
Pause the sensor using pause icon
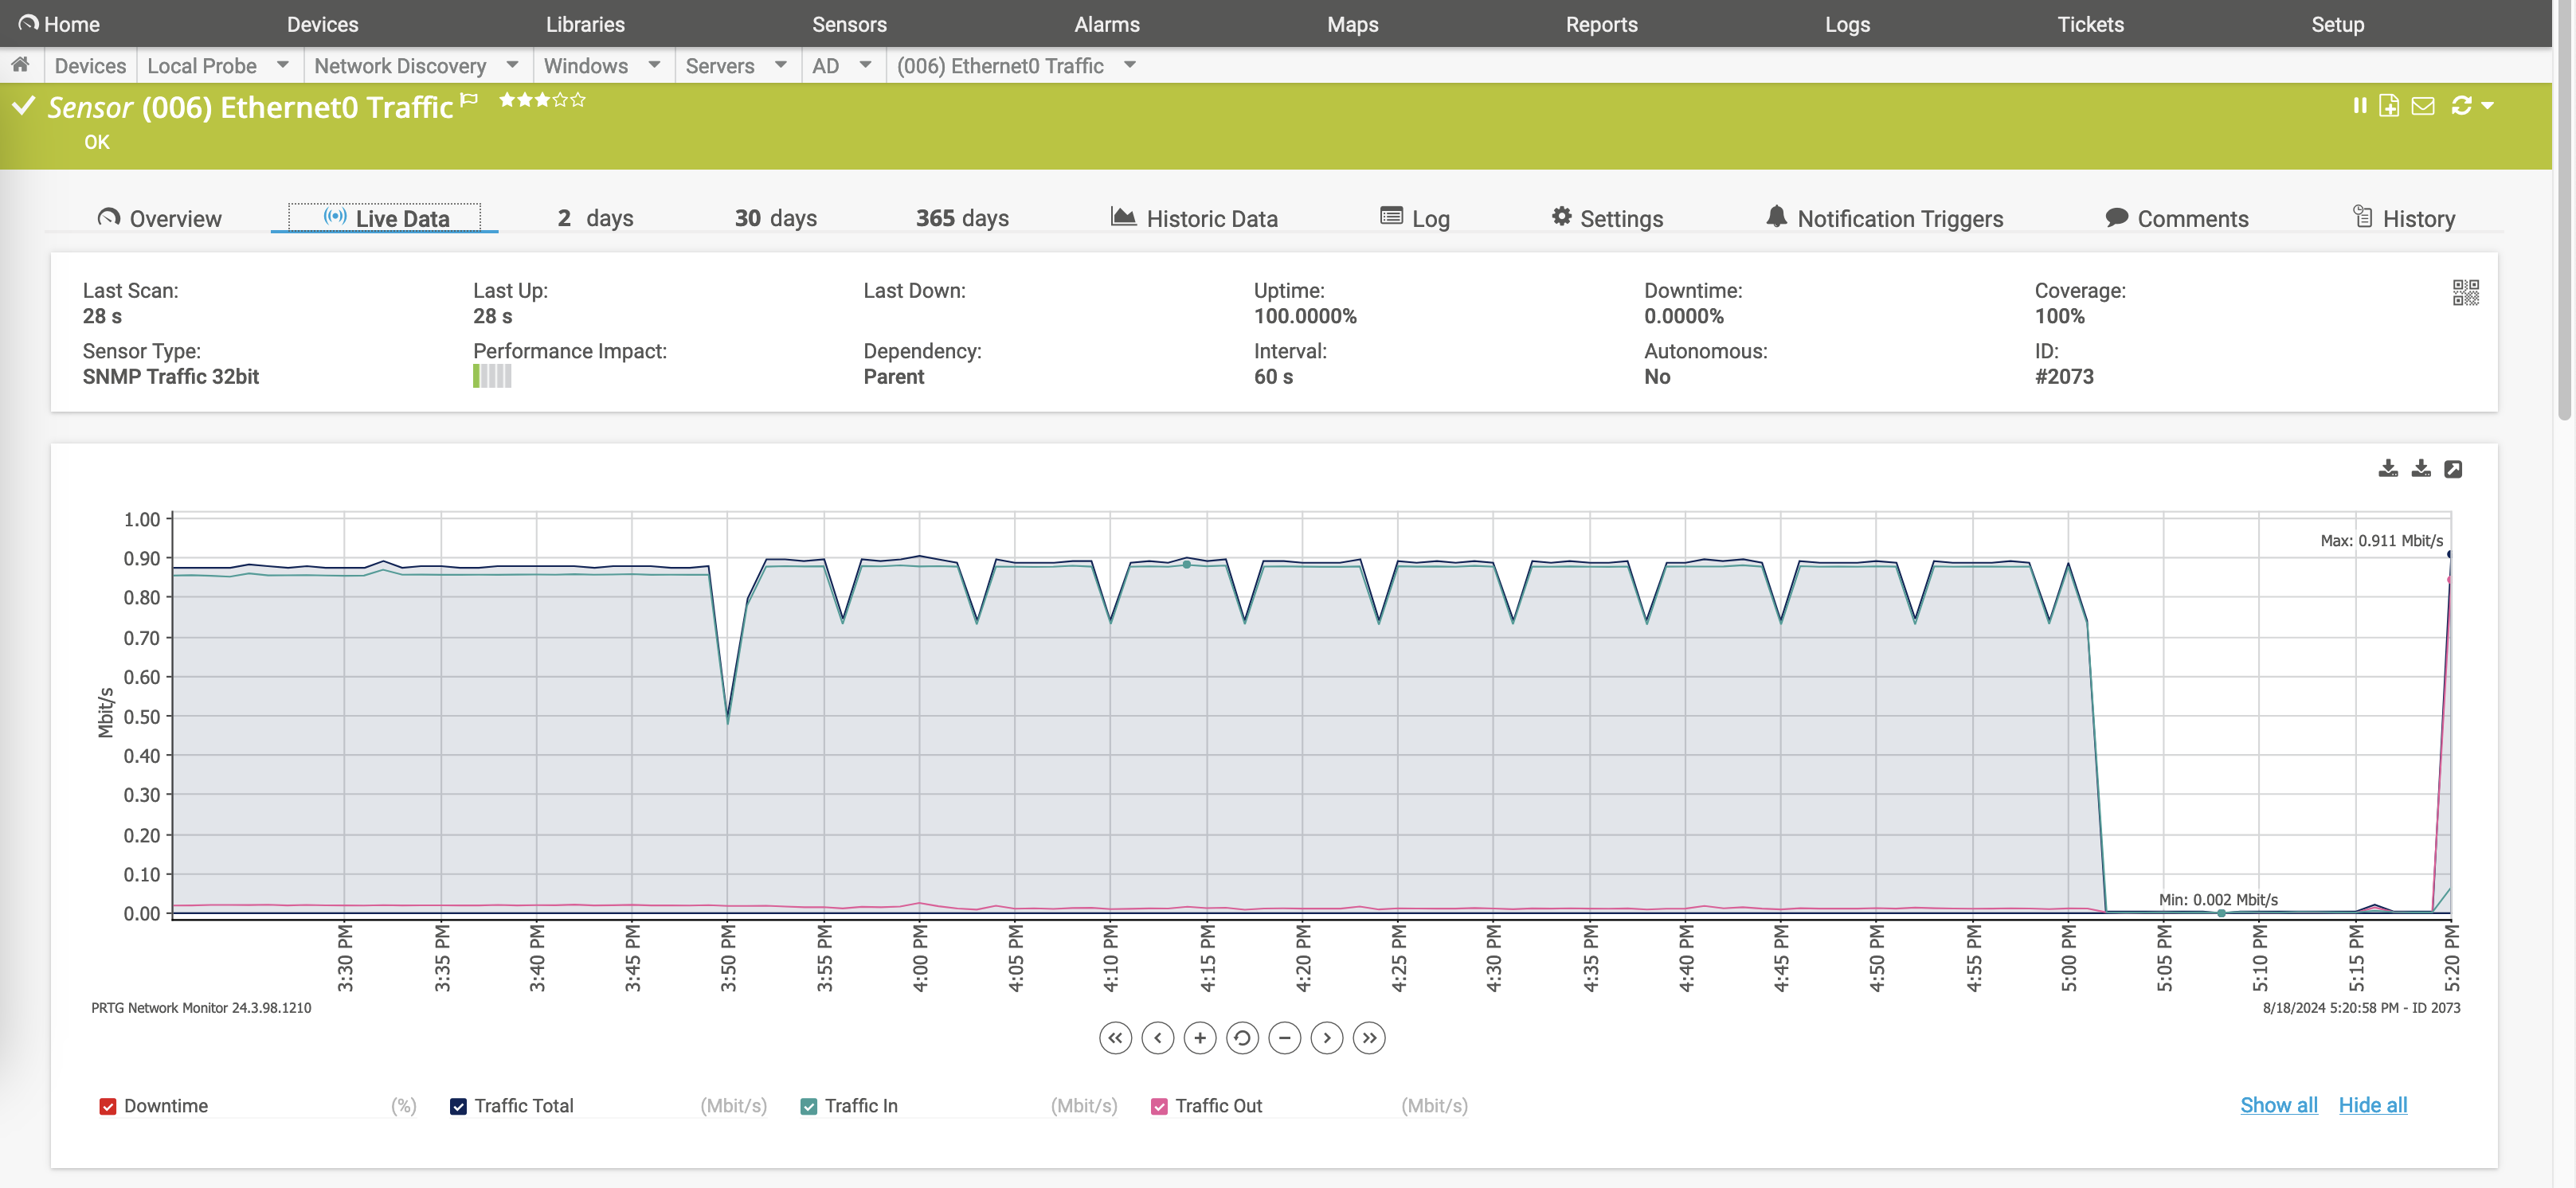tap(2359, 105)
